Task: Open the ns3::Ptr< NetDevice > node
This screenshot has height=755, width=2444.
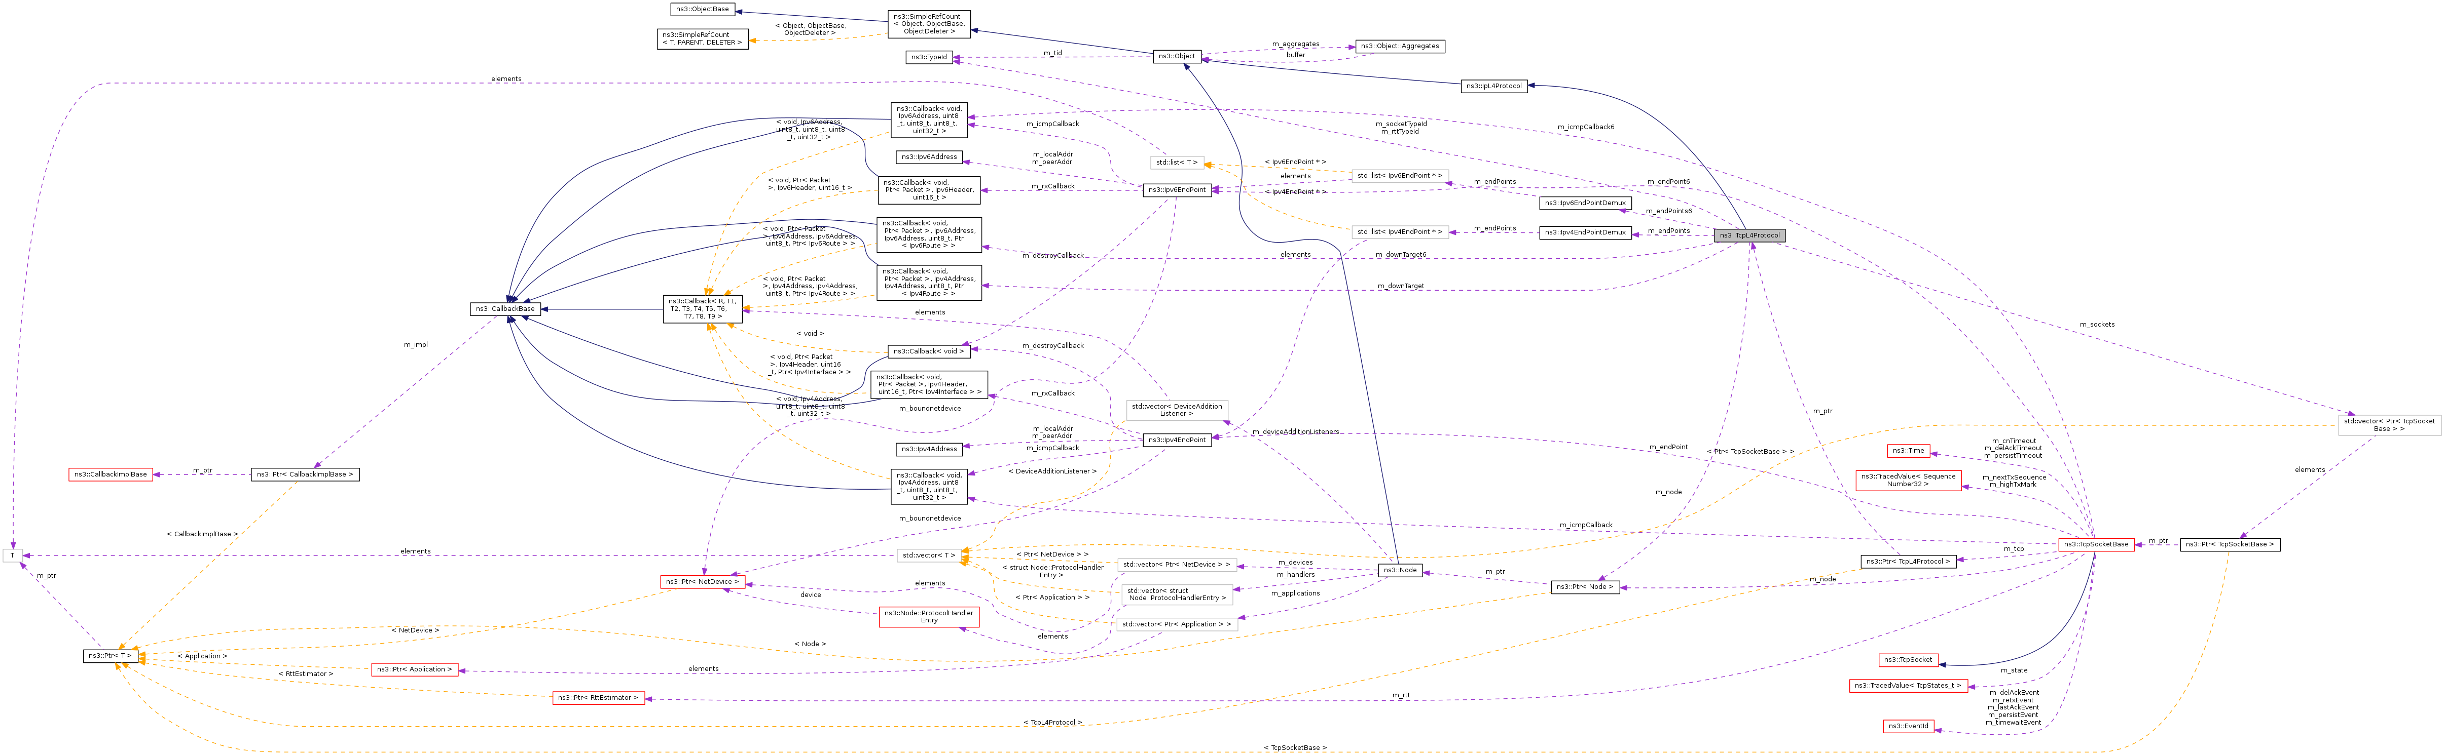Action: (x=702, y=583)
